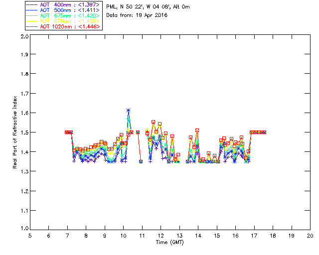Click the 'AOT 1020nm : <1.446>' legend entry
319x255 pixels.
tap(63, 26)
